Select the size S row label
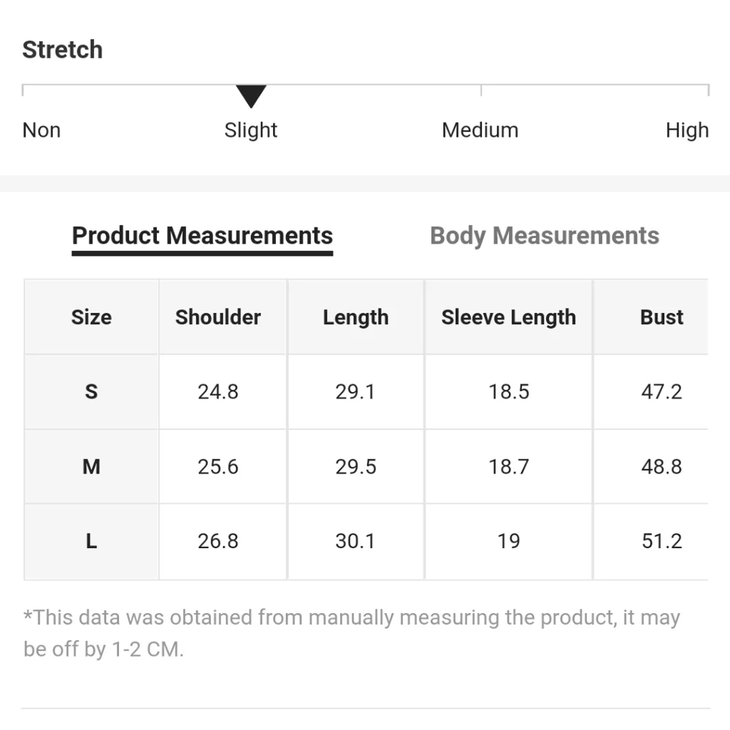This screenshot has height=730, width=730. point(91,391)
